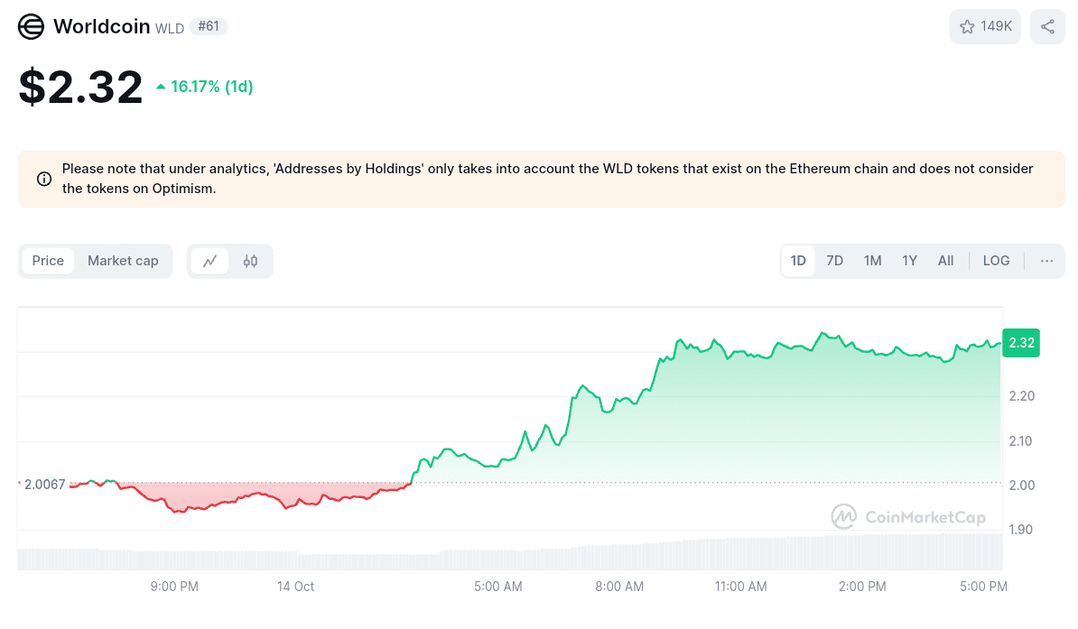Screen dimensions: 1078x629
Task: Click the 2.32 price marker on the chart
Action: [1021, 343]
